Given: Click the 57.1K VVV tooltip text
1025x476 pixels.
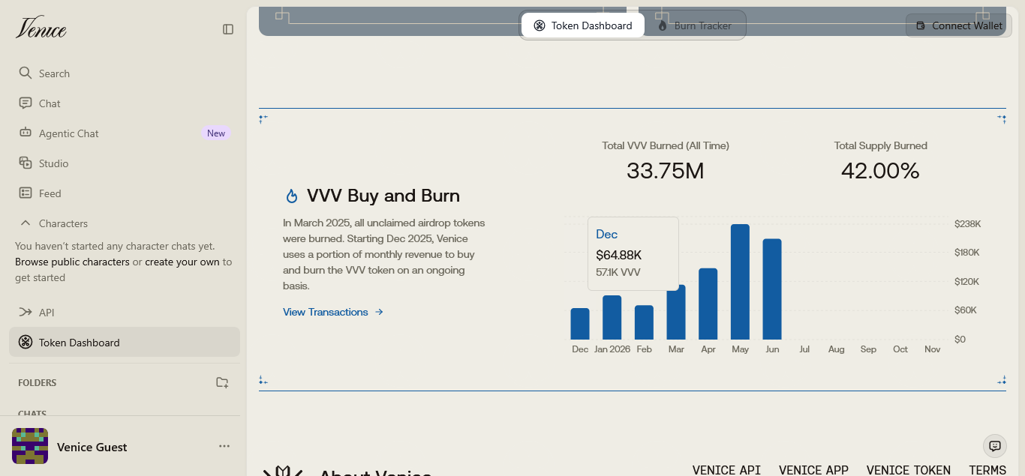Looking at the screenshot, I should [618, 272].
